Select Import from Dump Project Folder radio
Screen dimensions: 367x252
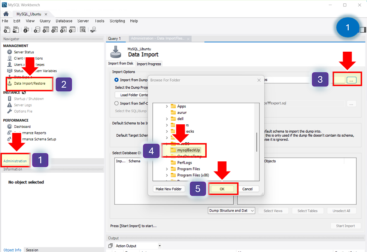click(116, 80)
